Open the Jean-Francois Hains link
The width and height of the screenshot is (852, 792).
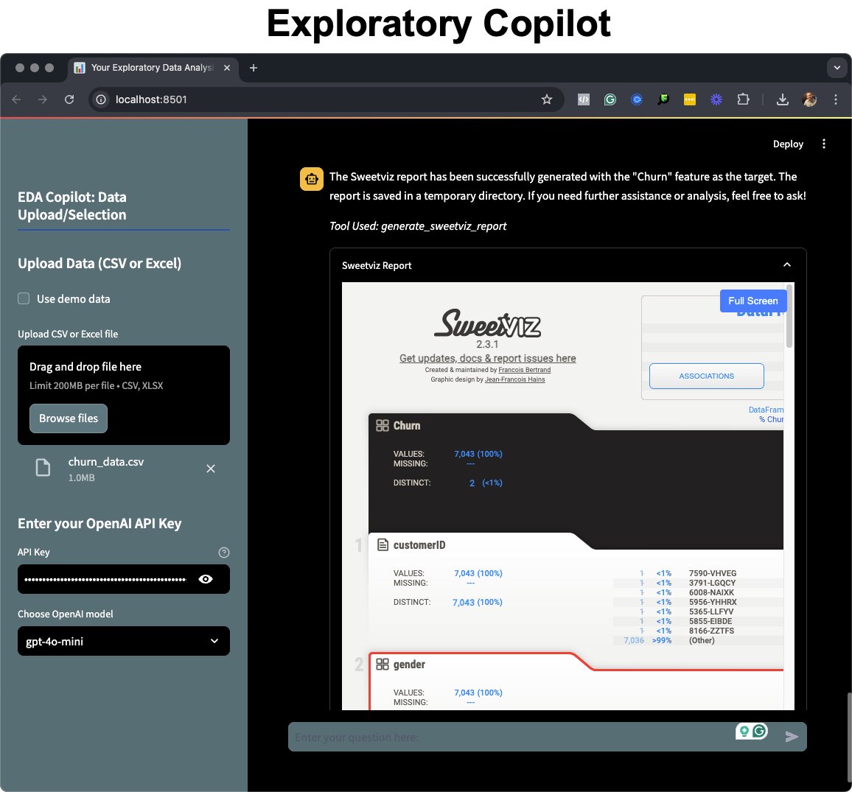514,379
